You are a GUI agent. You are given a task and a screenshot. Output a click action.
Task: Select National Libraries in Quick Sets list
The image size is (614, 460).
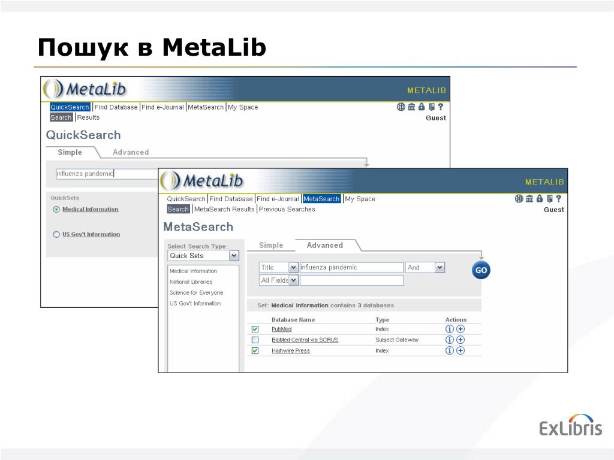191,282
